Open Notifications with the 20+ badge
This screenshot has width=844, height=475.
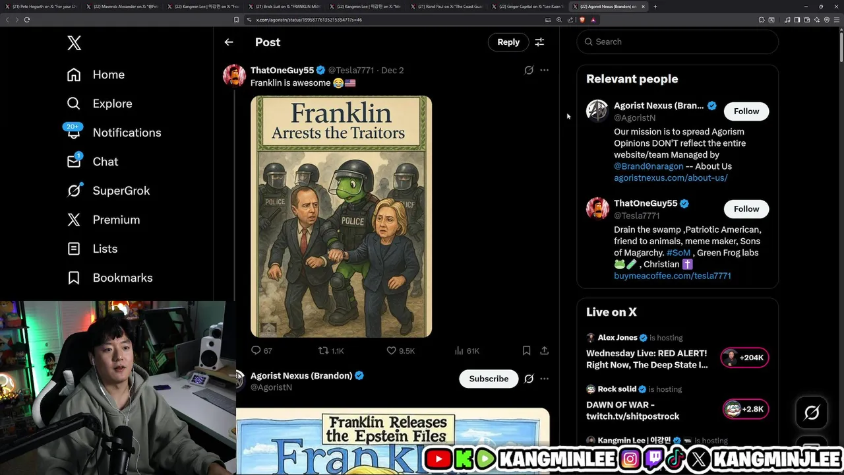coord(113,133)
